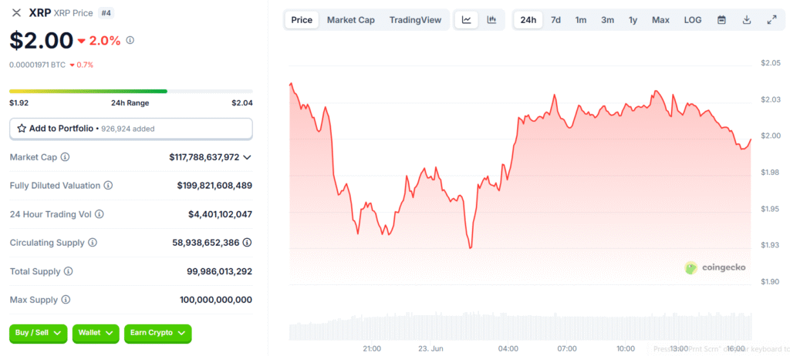Open the Earn Crypto dropdown
The width and height of the screenshot is (790, 356).
[157, 333]
